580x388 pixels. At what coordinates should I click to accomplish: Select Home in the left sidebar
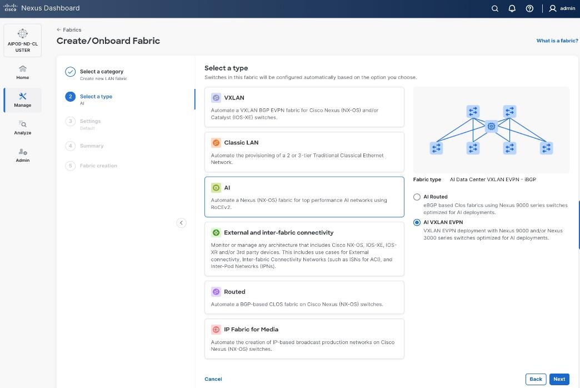pyautogui.click(x=22, y=72)
